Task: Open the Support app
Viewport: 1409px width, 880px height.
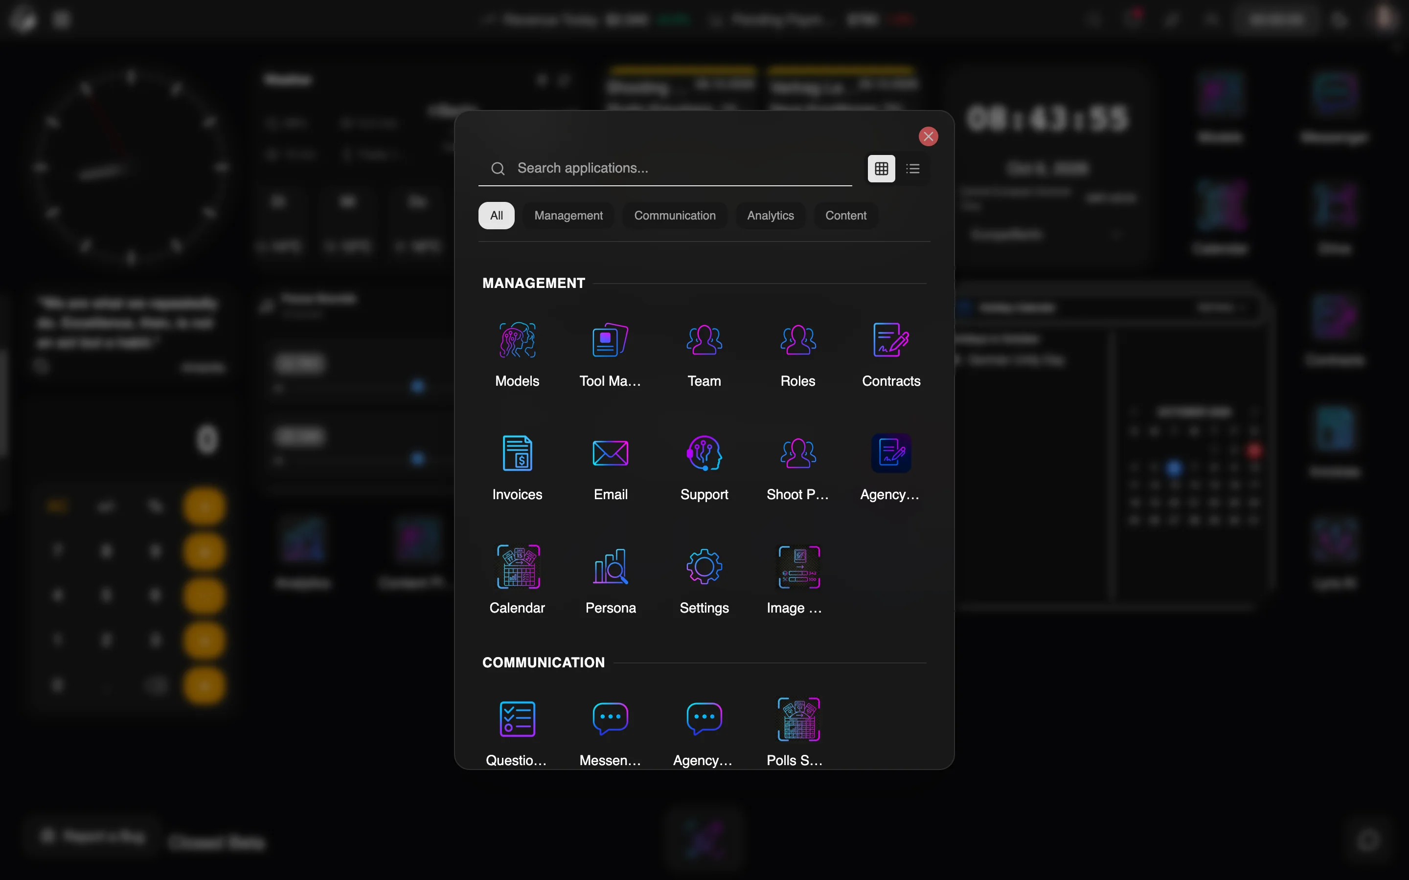Action: click(x=704, y=468)
